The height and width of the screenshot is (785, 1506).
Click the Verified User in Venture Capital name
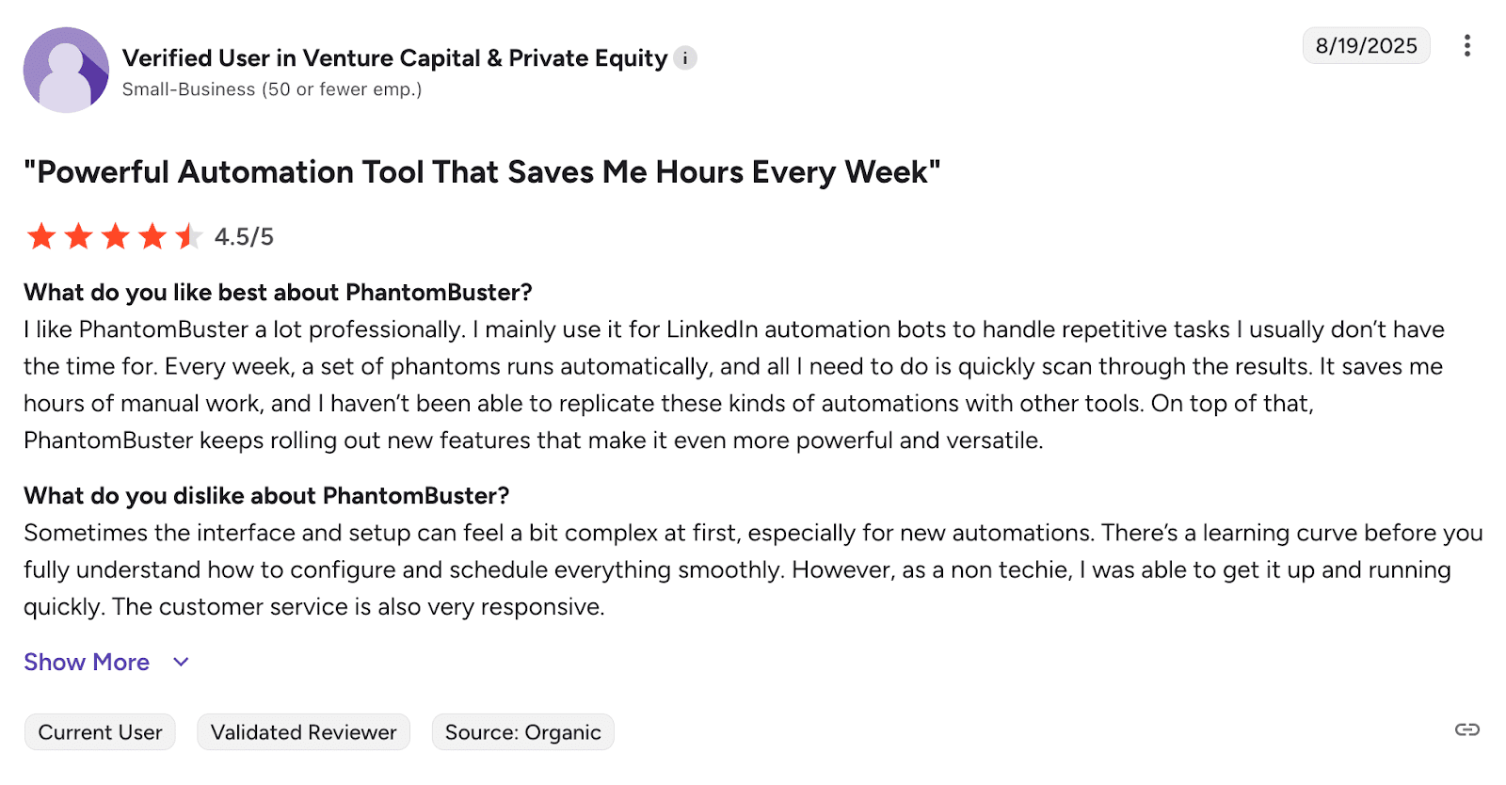click(394, 58)
